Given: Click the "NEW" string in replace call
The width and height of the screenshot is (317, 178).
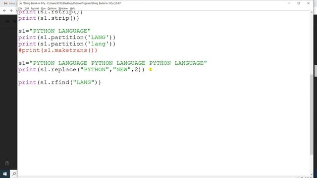Looking at the screenshot, I should (x=122, y=69).
